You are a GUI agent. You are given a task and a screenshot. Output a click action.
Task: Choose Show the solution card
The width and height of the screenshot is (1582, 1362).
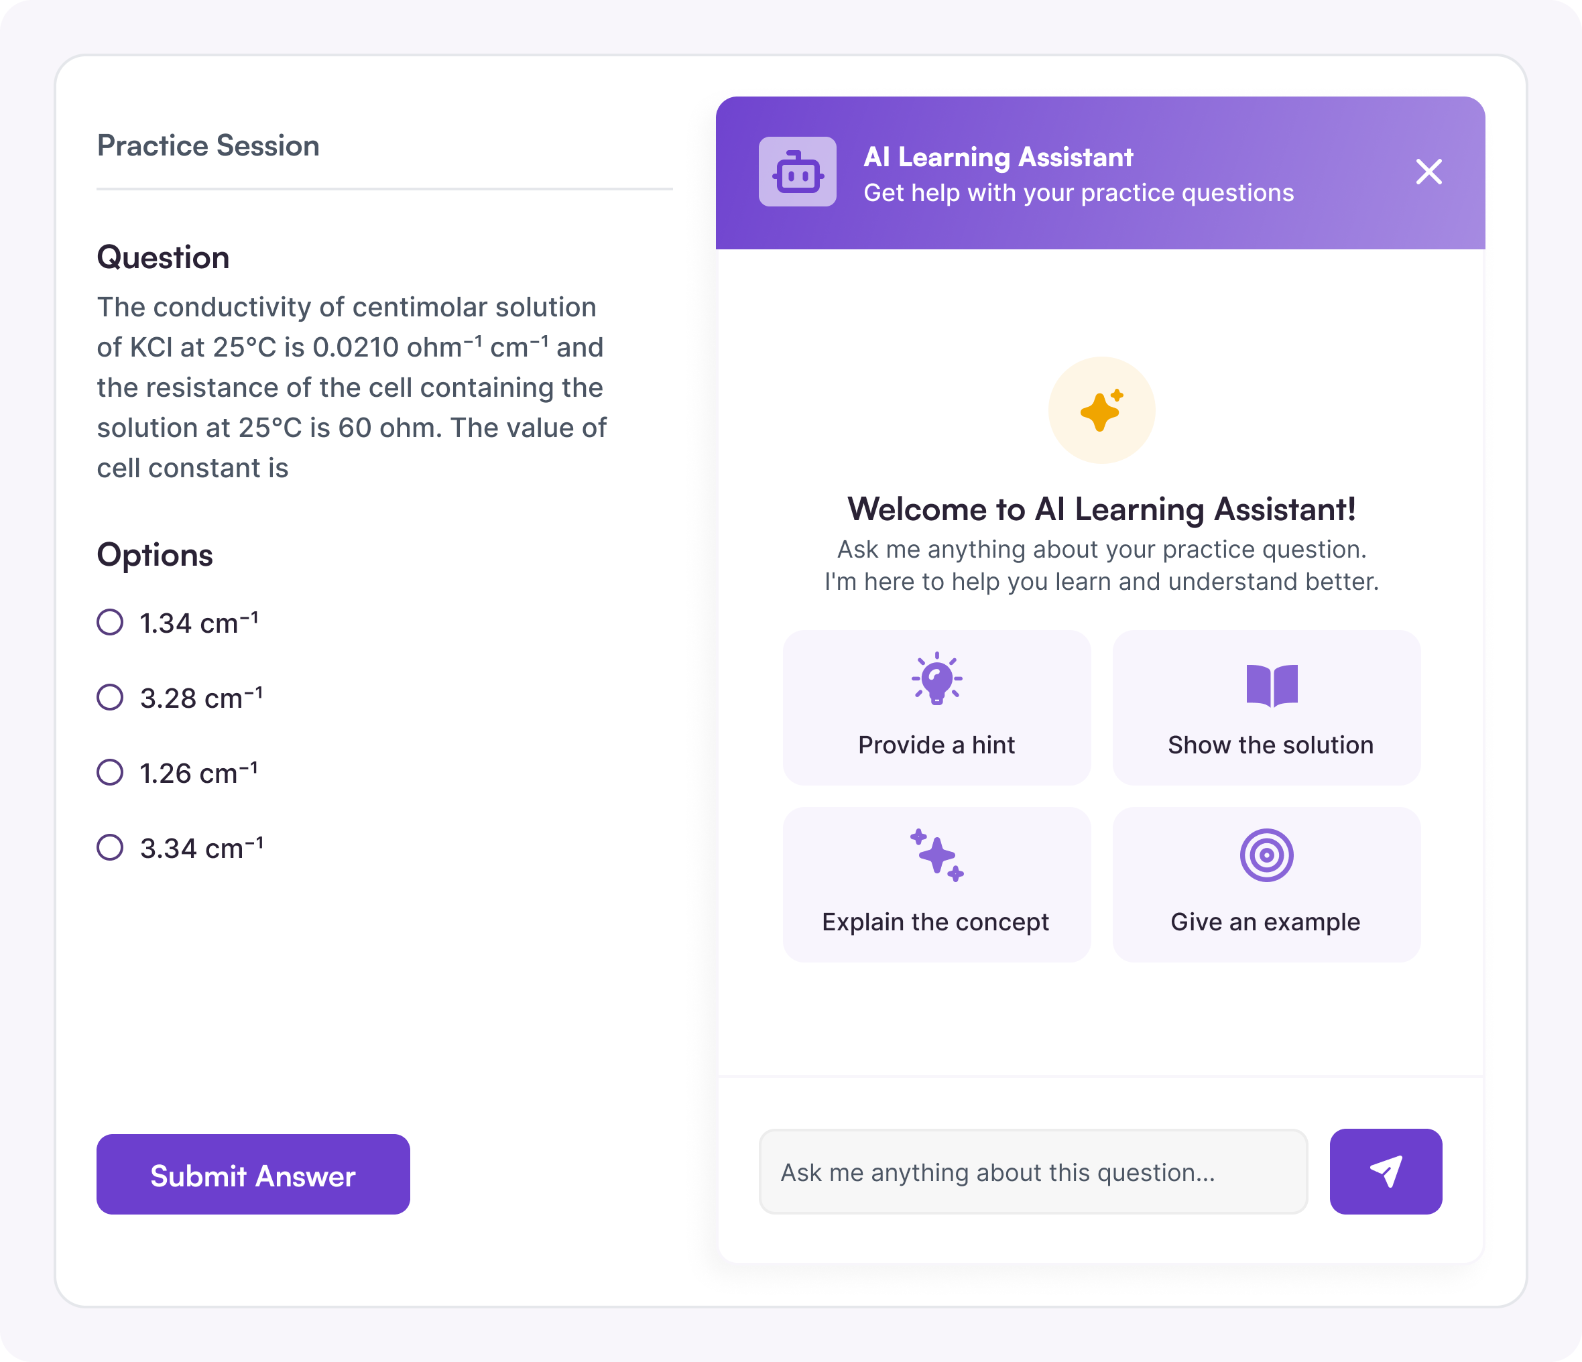click(x=1267, y=708)
